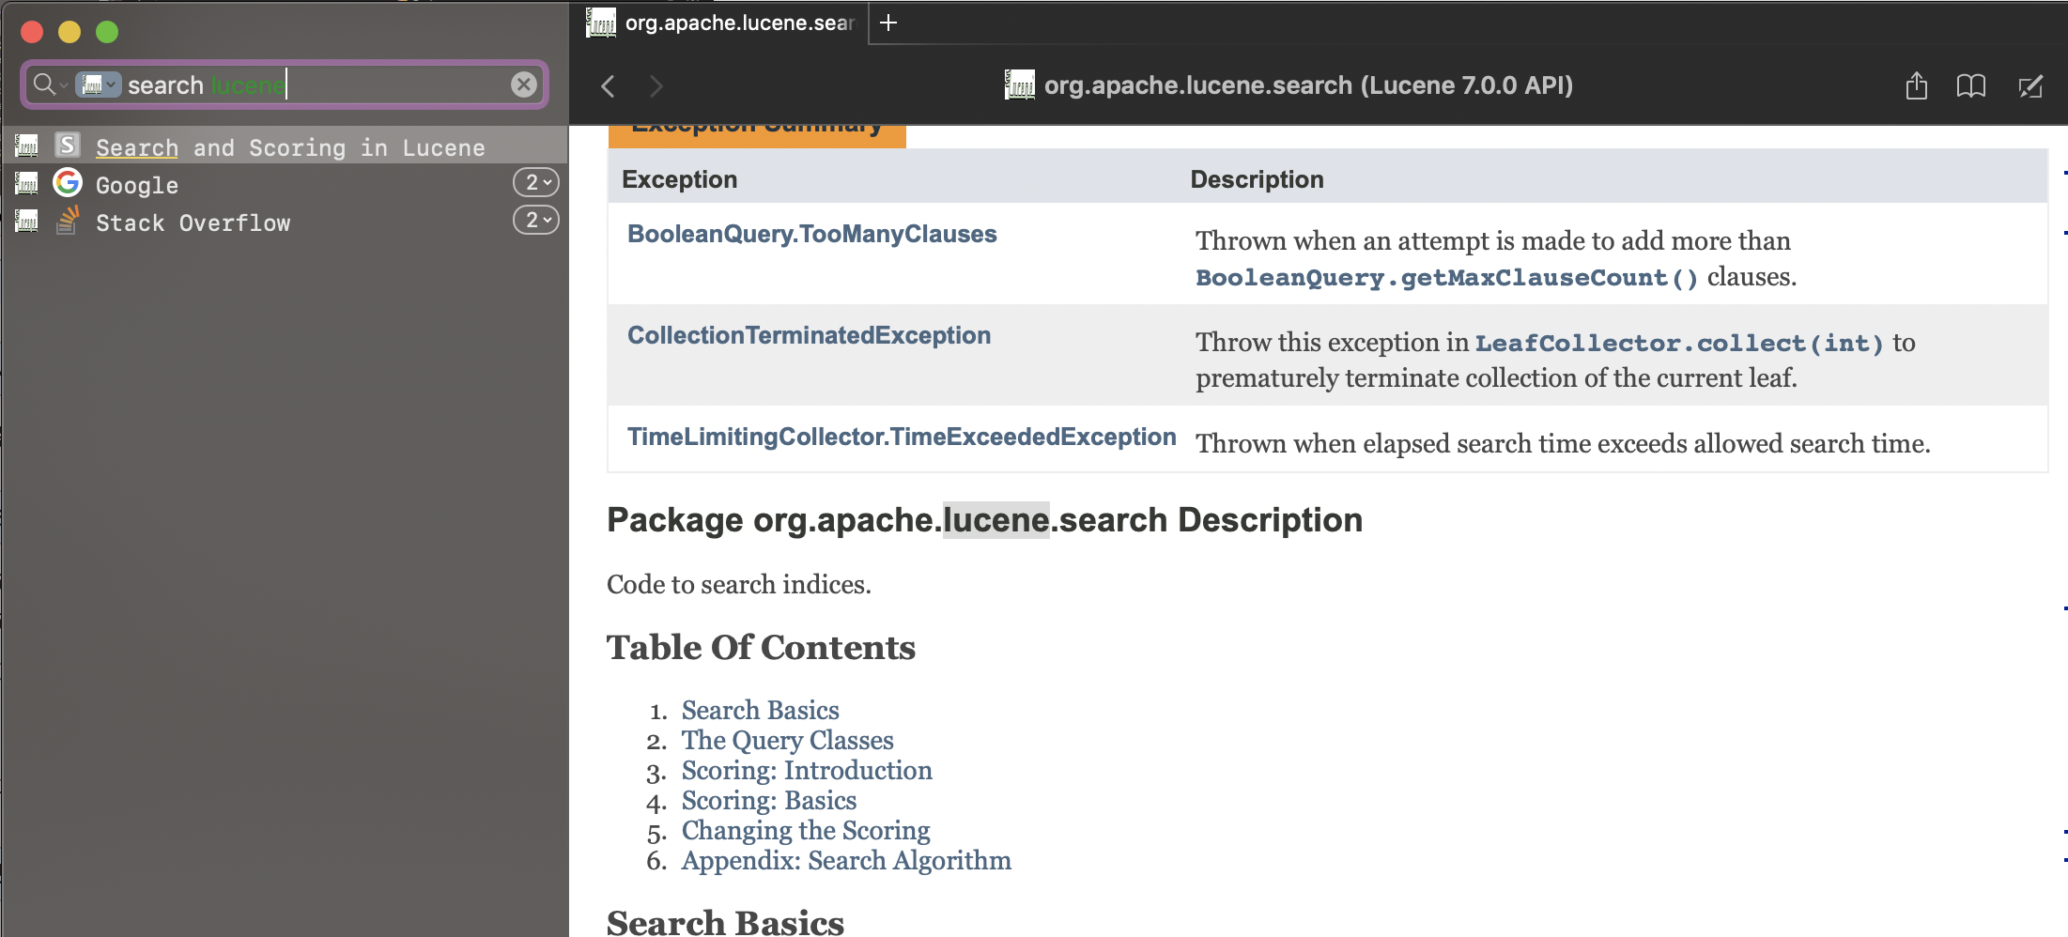Open the BooleanQuery.TooManyClauses link
2068x937 pixels.
811,234
